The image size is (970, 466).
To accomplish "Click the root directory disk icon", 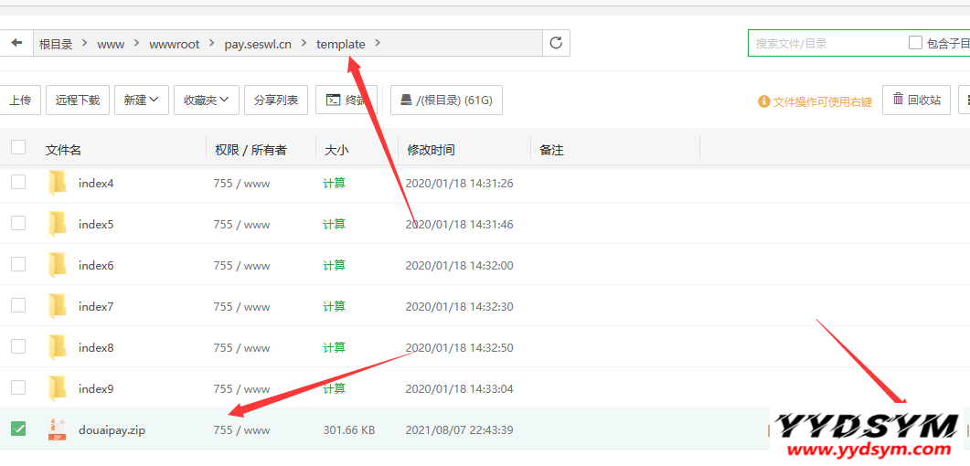I will [x=406, y=101].
